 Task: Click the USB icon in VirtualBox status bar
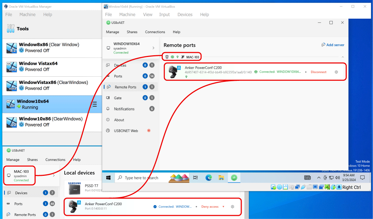(303, 187)
